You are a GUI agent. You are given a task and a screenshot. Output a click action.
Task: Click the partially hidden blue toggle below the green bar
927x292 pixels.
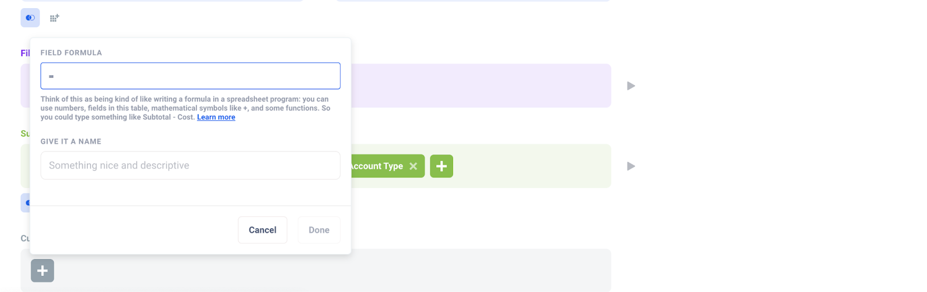tap(25, 203)
